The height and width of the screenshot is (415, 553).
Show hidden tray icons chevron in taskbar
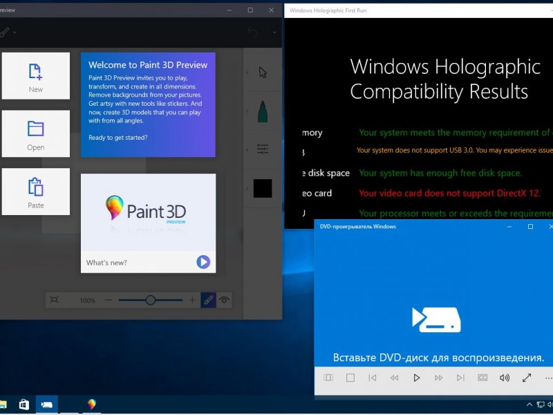529,405
